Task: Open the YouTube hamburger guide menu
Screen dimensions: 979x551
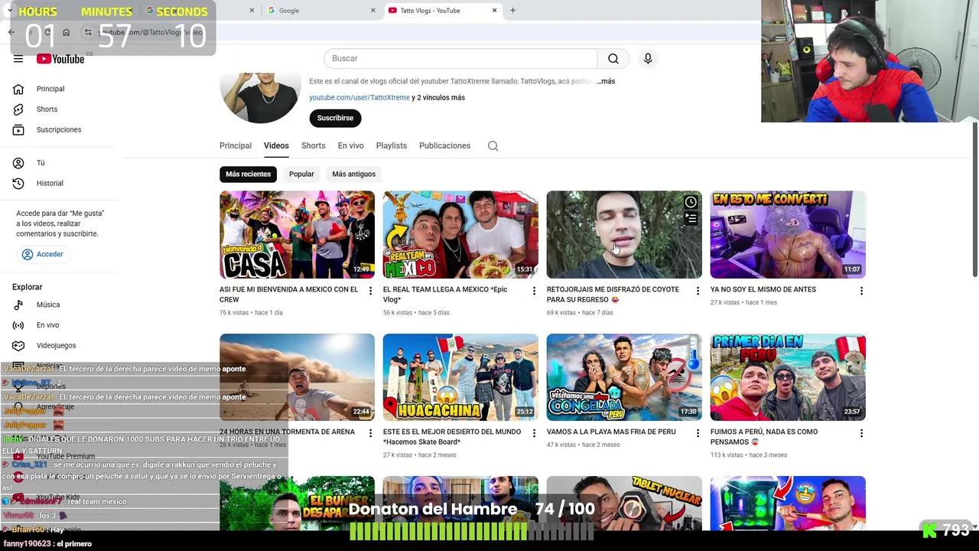Action: [18, 59]
